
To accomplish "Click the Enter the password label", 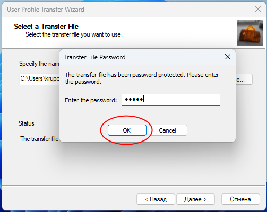I will [91, 100].
